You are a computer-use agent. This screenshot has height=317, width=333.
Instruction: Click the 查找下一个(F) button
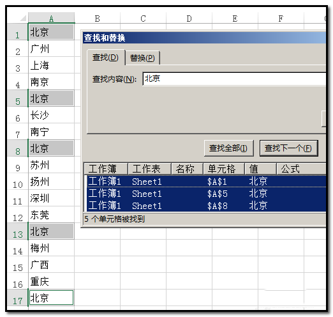click(288, 148)
